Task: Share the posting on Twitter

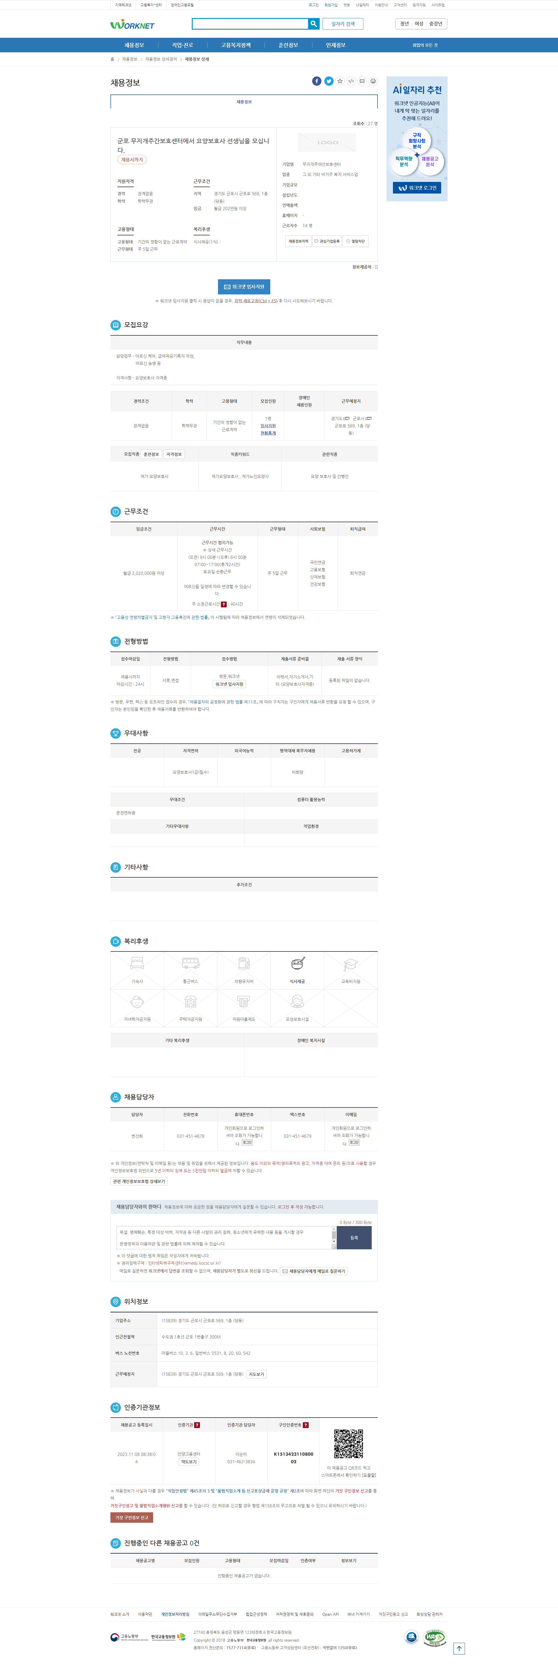Action: [329, 81]
